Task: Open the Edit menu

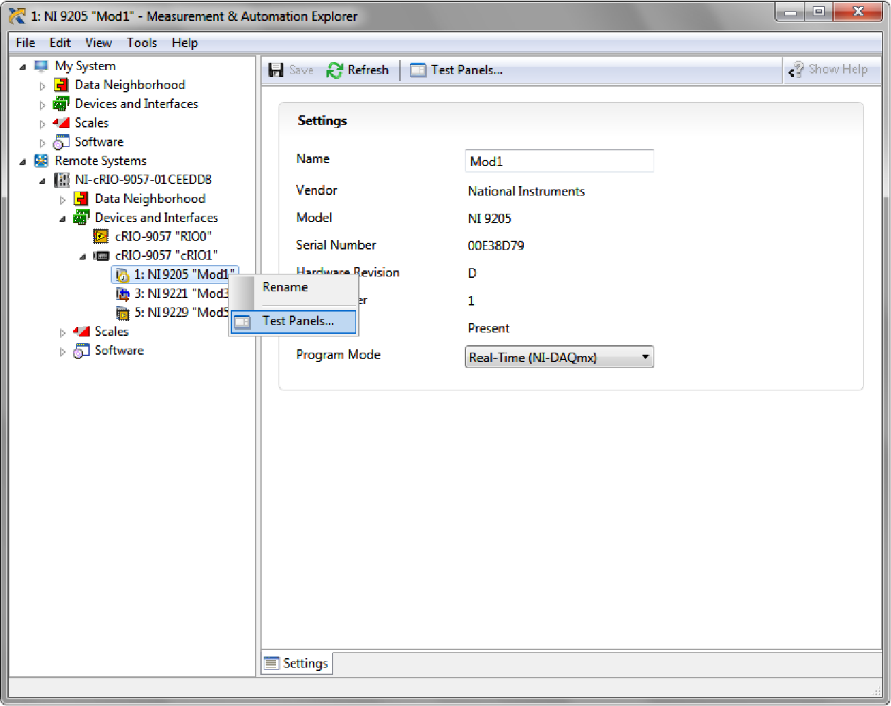Action: pyautogui.click(x=60, y=42)
